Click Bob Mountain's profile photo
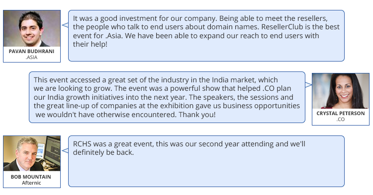 tap(32, 153)
